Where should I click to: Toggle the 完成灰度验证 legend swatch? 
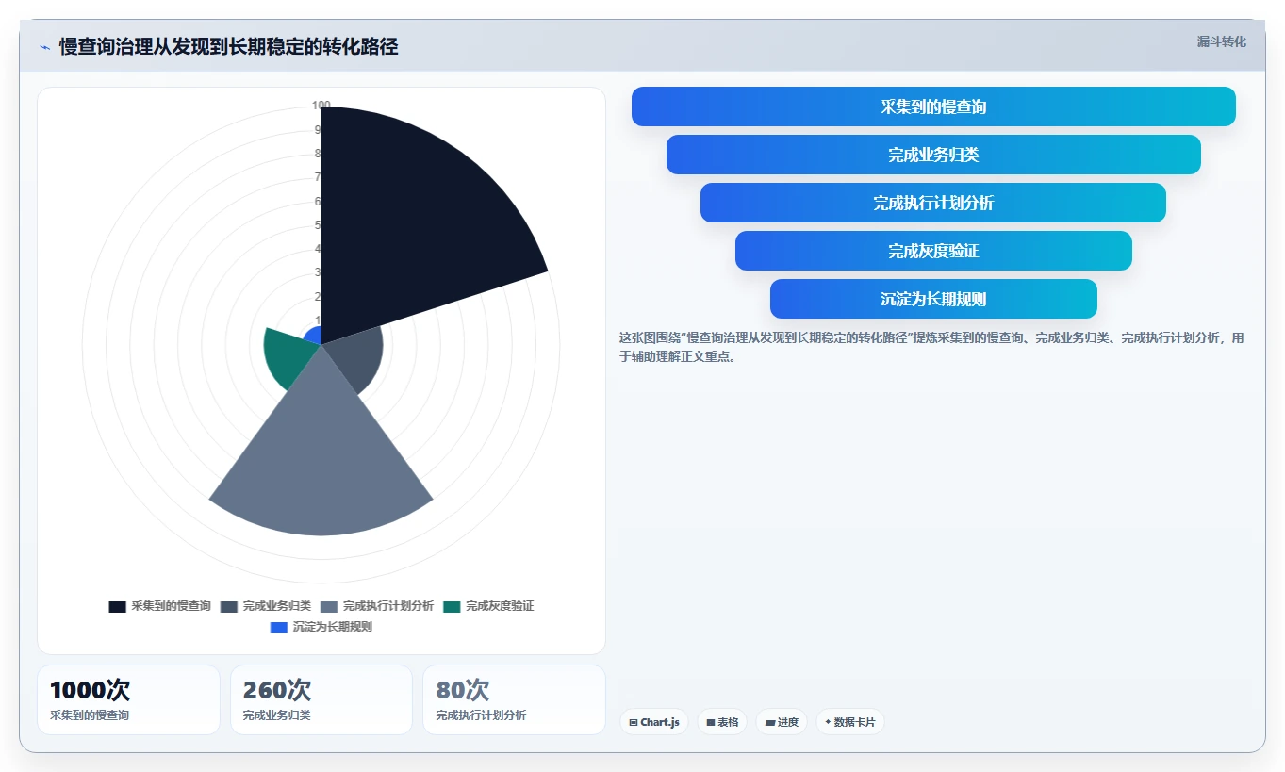pyautogui.click(x=453, y=606)
